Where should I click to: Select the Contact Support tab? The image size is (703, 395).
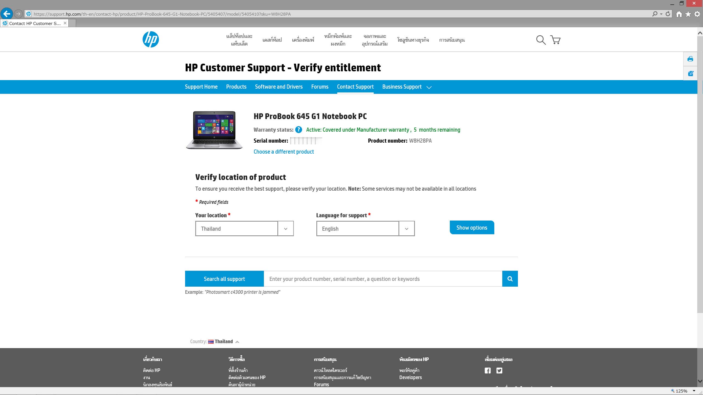click(355, 87)
